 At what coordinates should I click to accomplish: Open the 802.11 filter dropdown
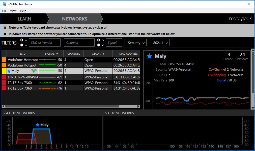click(160, 42)
